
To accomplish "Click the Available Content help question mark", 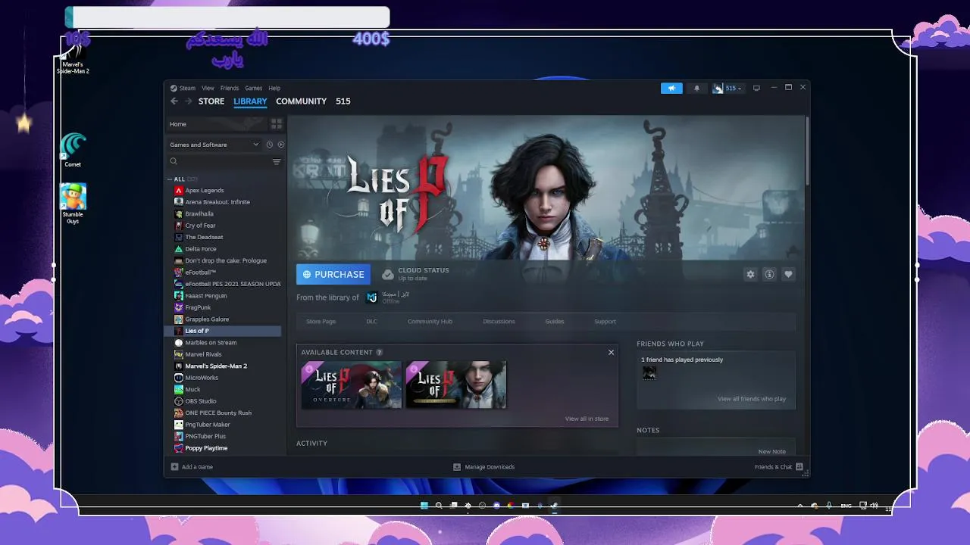I will [379, 352].
